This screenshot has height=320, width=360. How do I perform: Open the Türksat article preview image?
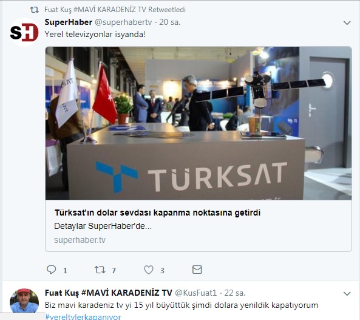[x=199, y=123]
